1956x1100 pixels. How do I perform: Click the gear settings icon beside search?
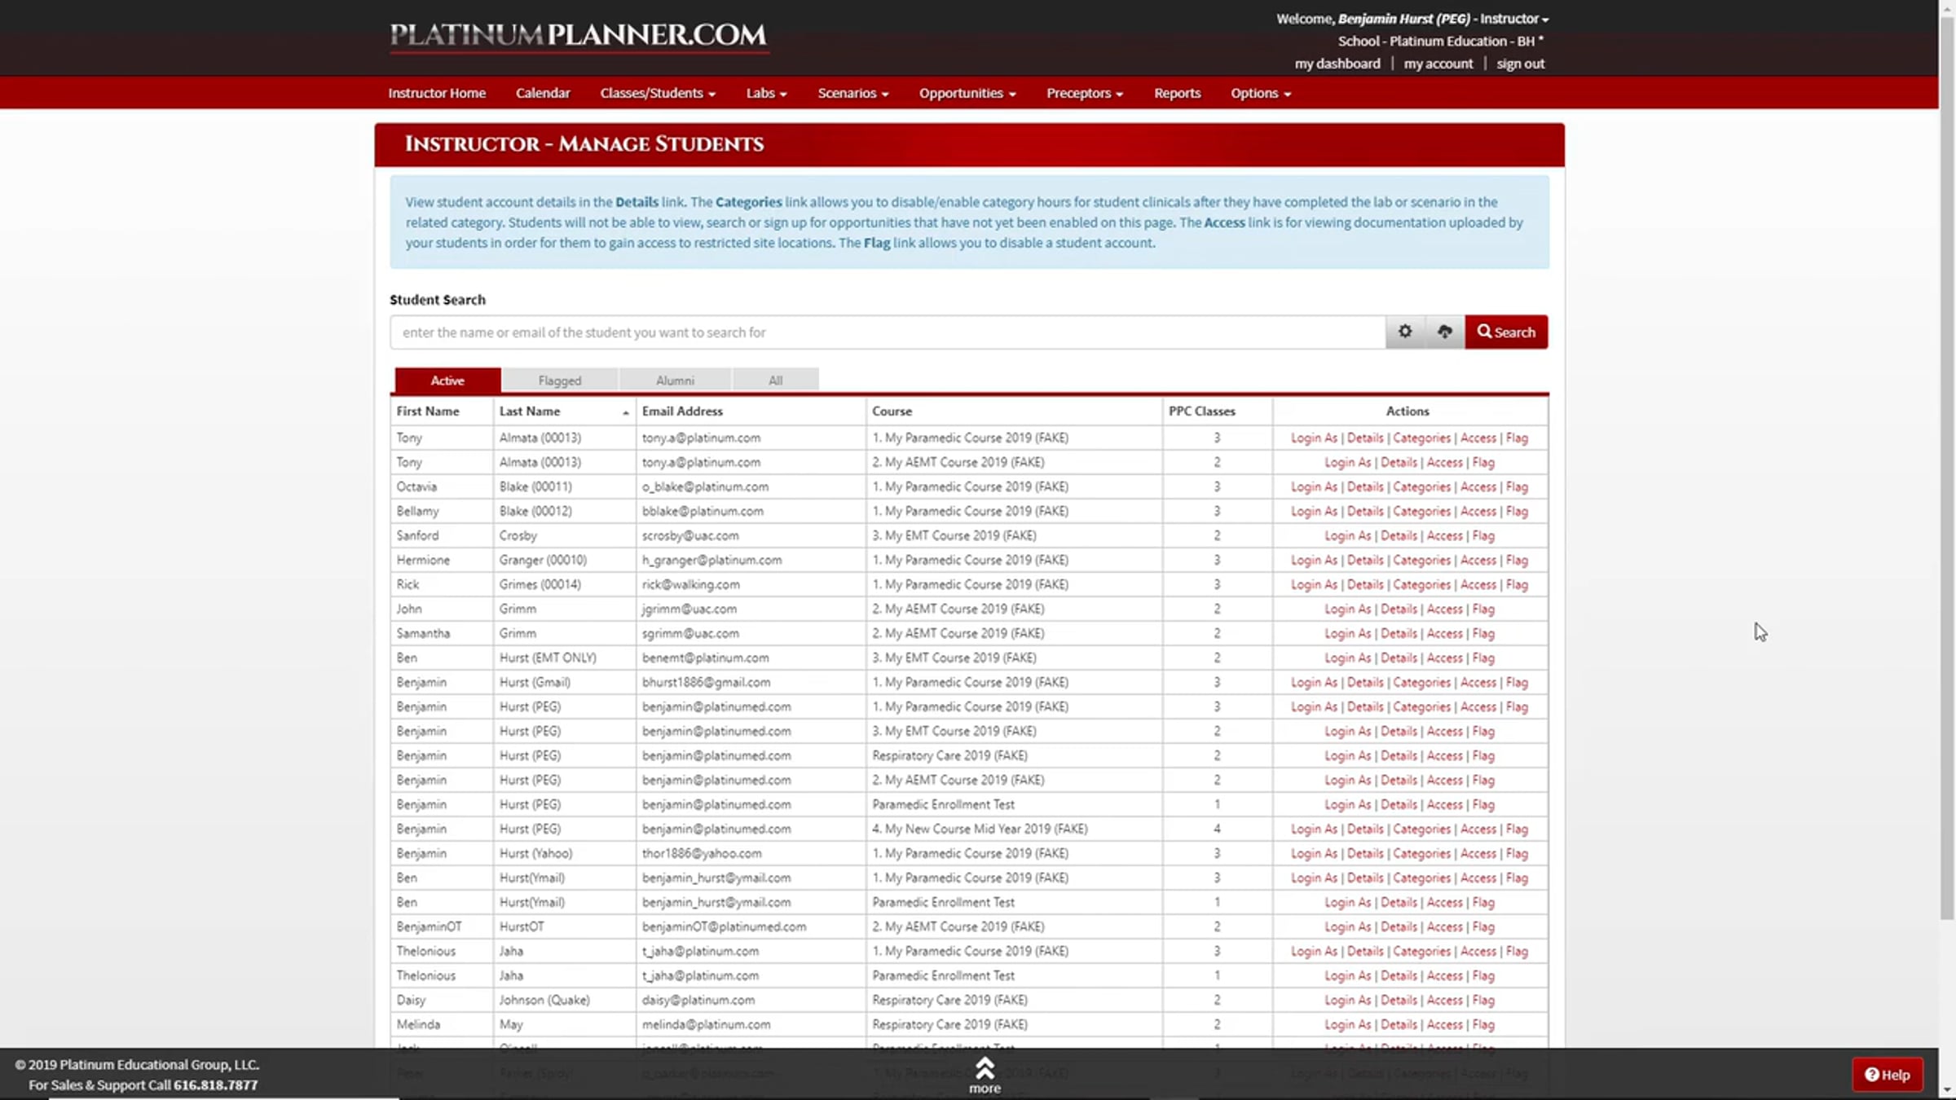click(x=1405, y=332)
